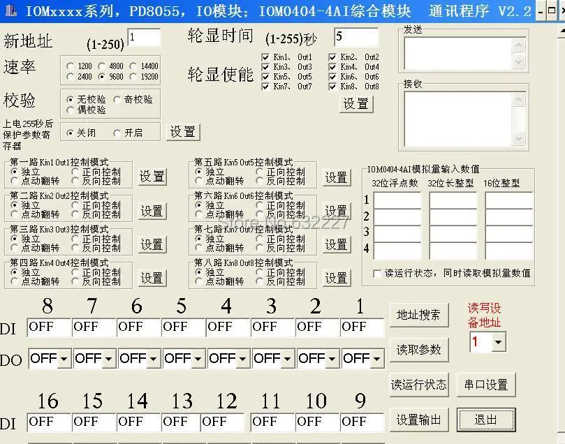Click the DI 8 OFF status field

49,327
